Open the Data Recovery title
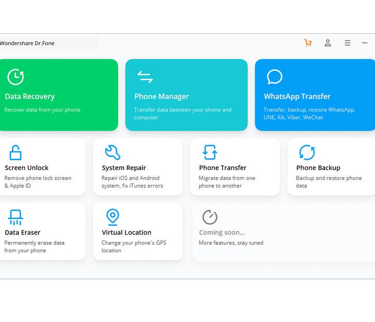 tap(30, 97)
